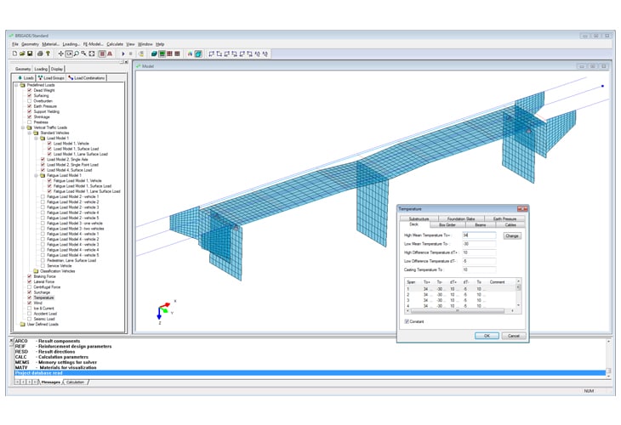Click the Casting Temperature input field
The image size is (621, 425).
479,269
